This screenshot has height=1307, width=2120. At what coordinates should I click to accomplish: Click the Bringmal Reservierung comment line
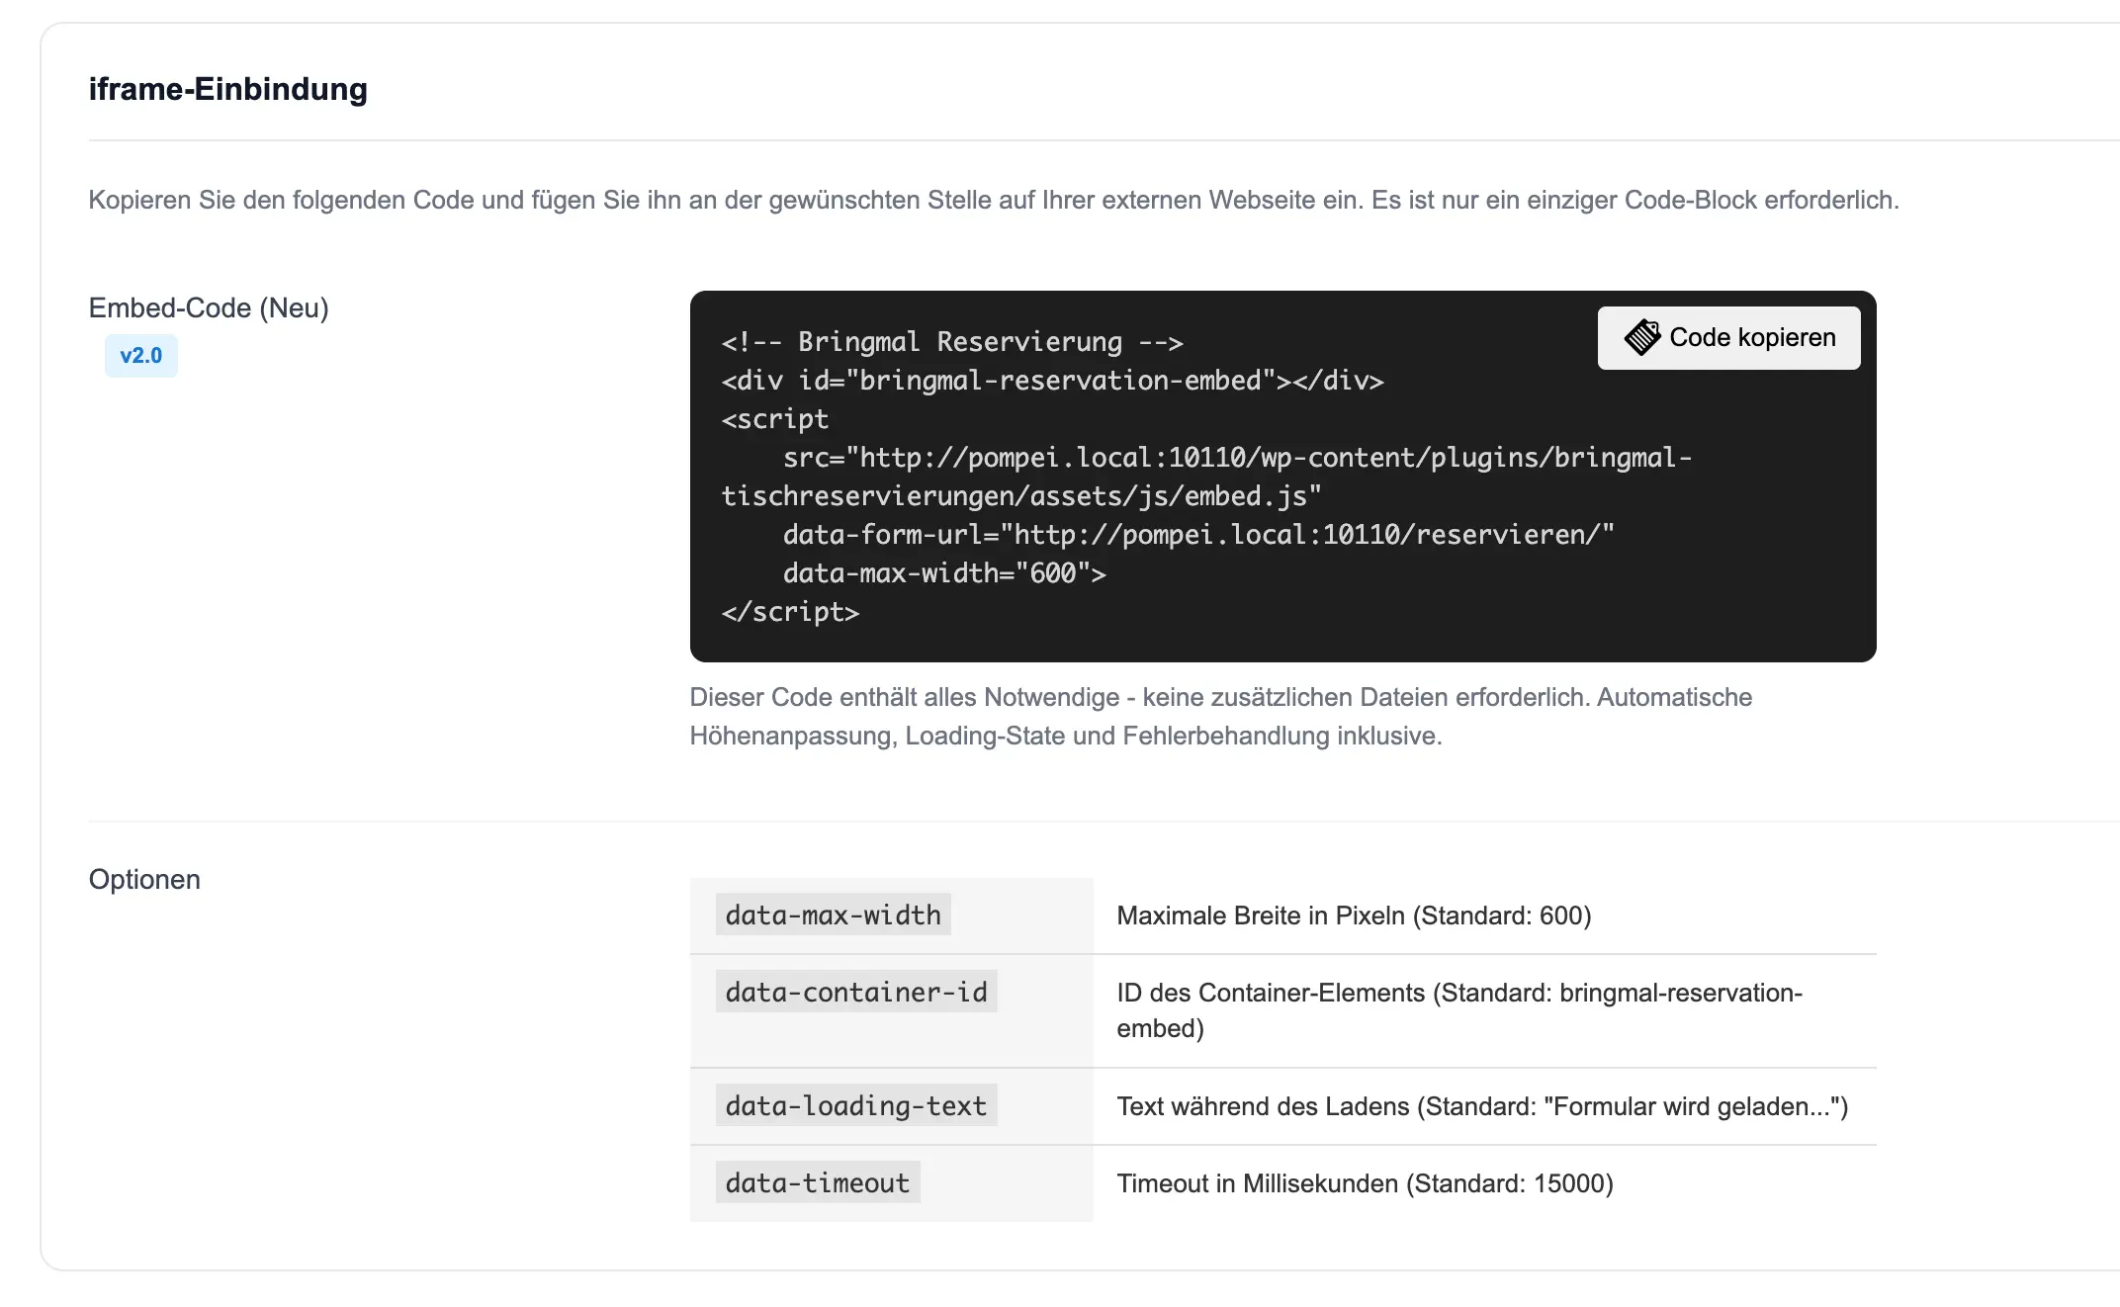click(951, 343)
